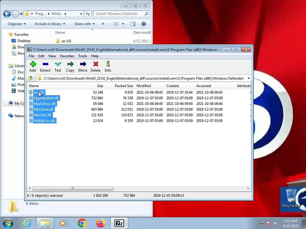Run Test on selected archive files

[x=58, y=64]
